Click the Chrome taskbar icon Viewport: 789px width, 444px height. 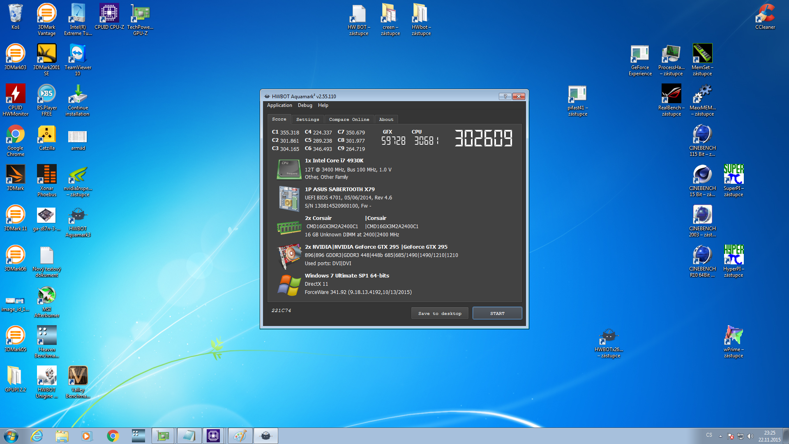pos(113,436)
